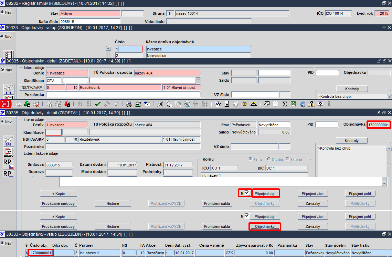
Task: Select the Externí radio button
Action: coord(287,159)
